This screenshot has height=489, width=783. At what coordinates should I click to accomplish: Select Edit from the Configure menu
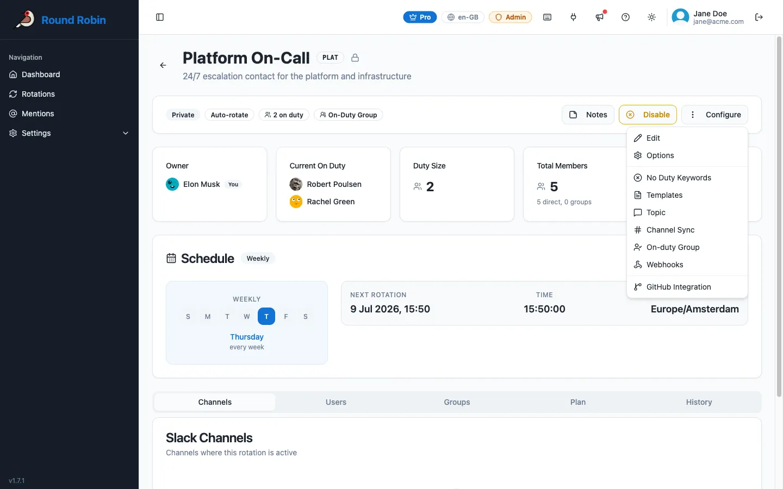tap(687, 138)
